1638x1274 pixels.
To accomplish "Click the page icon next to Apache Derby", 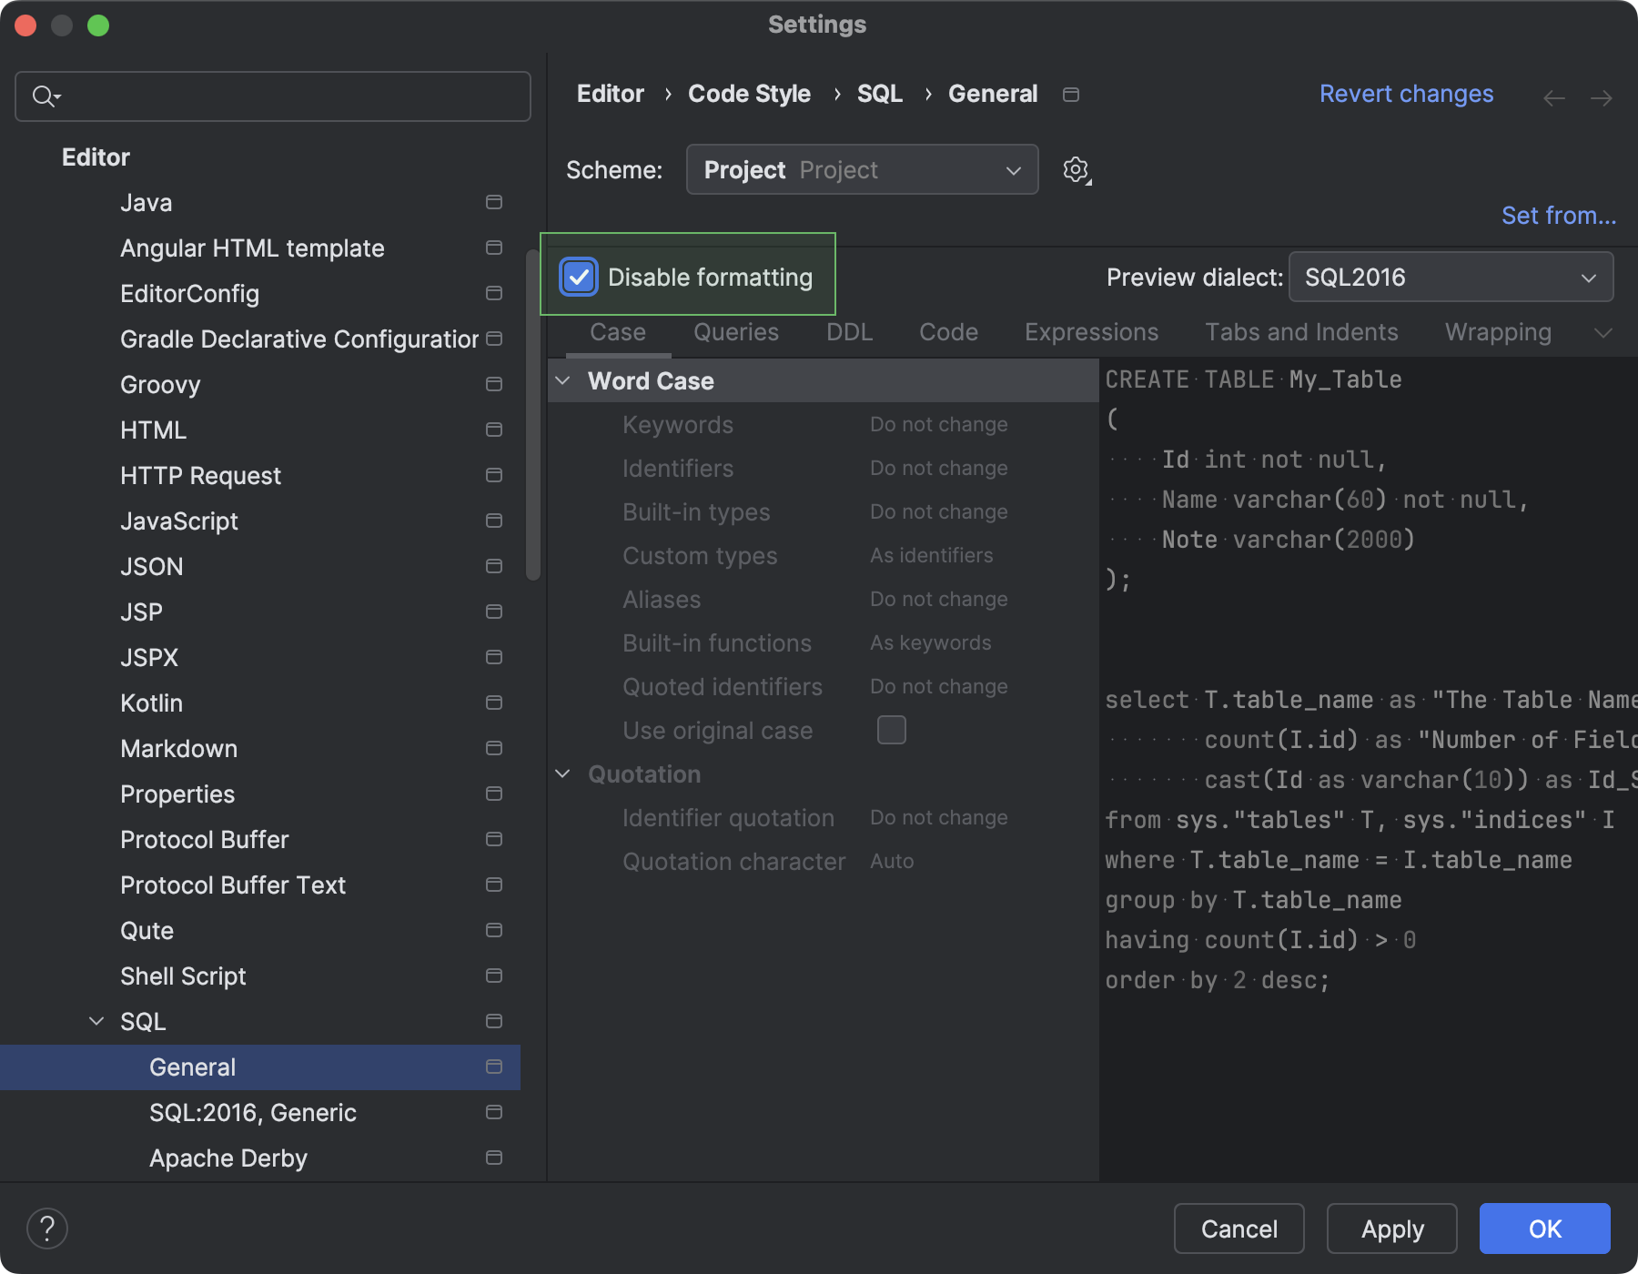I will click(494, 1158).
